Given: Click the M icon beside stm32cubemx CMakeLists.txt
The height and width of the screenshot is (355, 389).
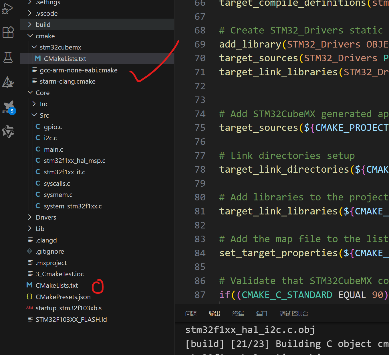Looking at the screenshot, I should (37, 58).
